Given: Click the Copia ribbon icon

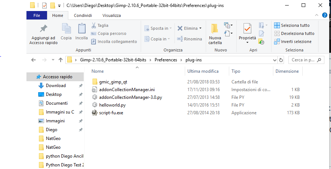Looking at the screenshot, I should (66, 32).
